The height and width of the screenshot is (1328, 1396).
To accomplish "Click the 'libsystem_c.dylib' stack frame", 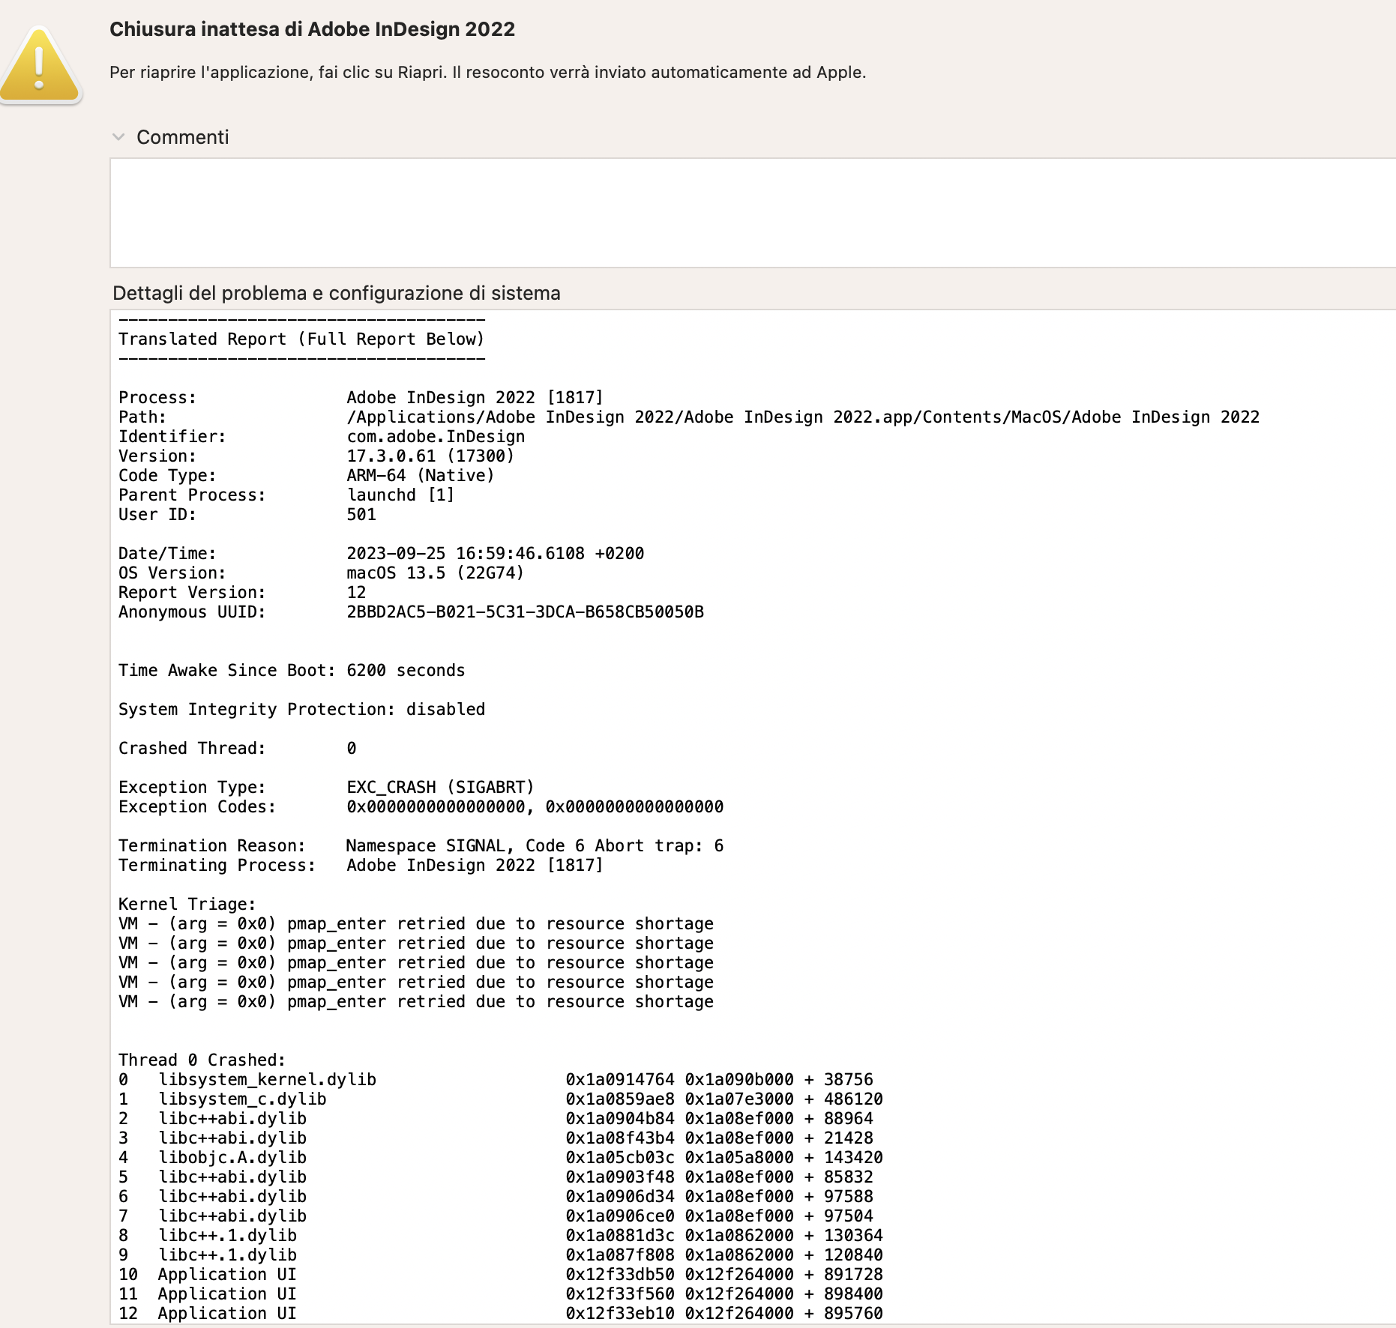I will (501, 1099).
